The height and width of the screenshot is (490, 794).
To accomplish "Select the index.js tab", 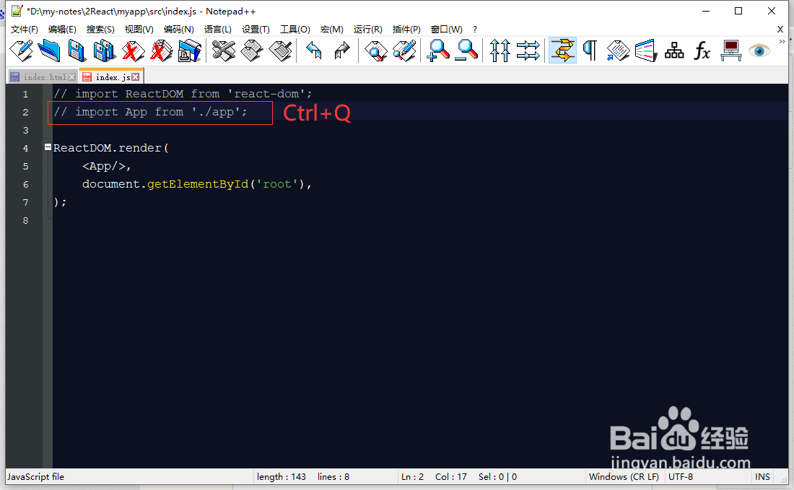I will click(113, 77).
